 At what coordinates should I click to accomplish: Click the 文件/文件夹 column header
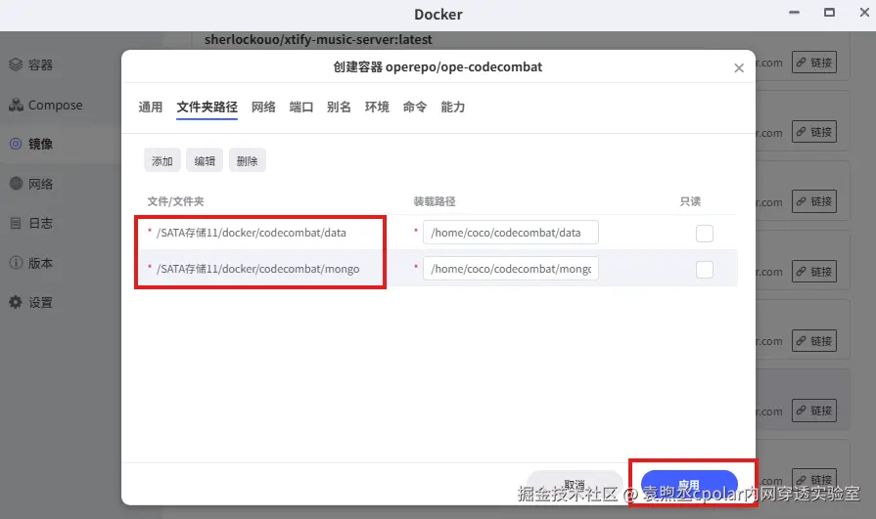pyautogui.click(x=175, y=201)
